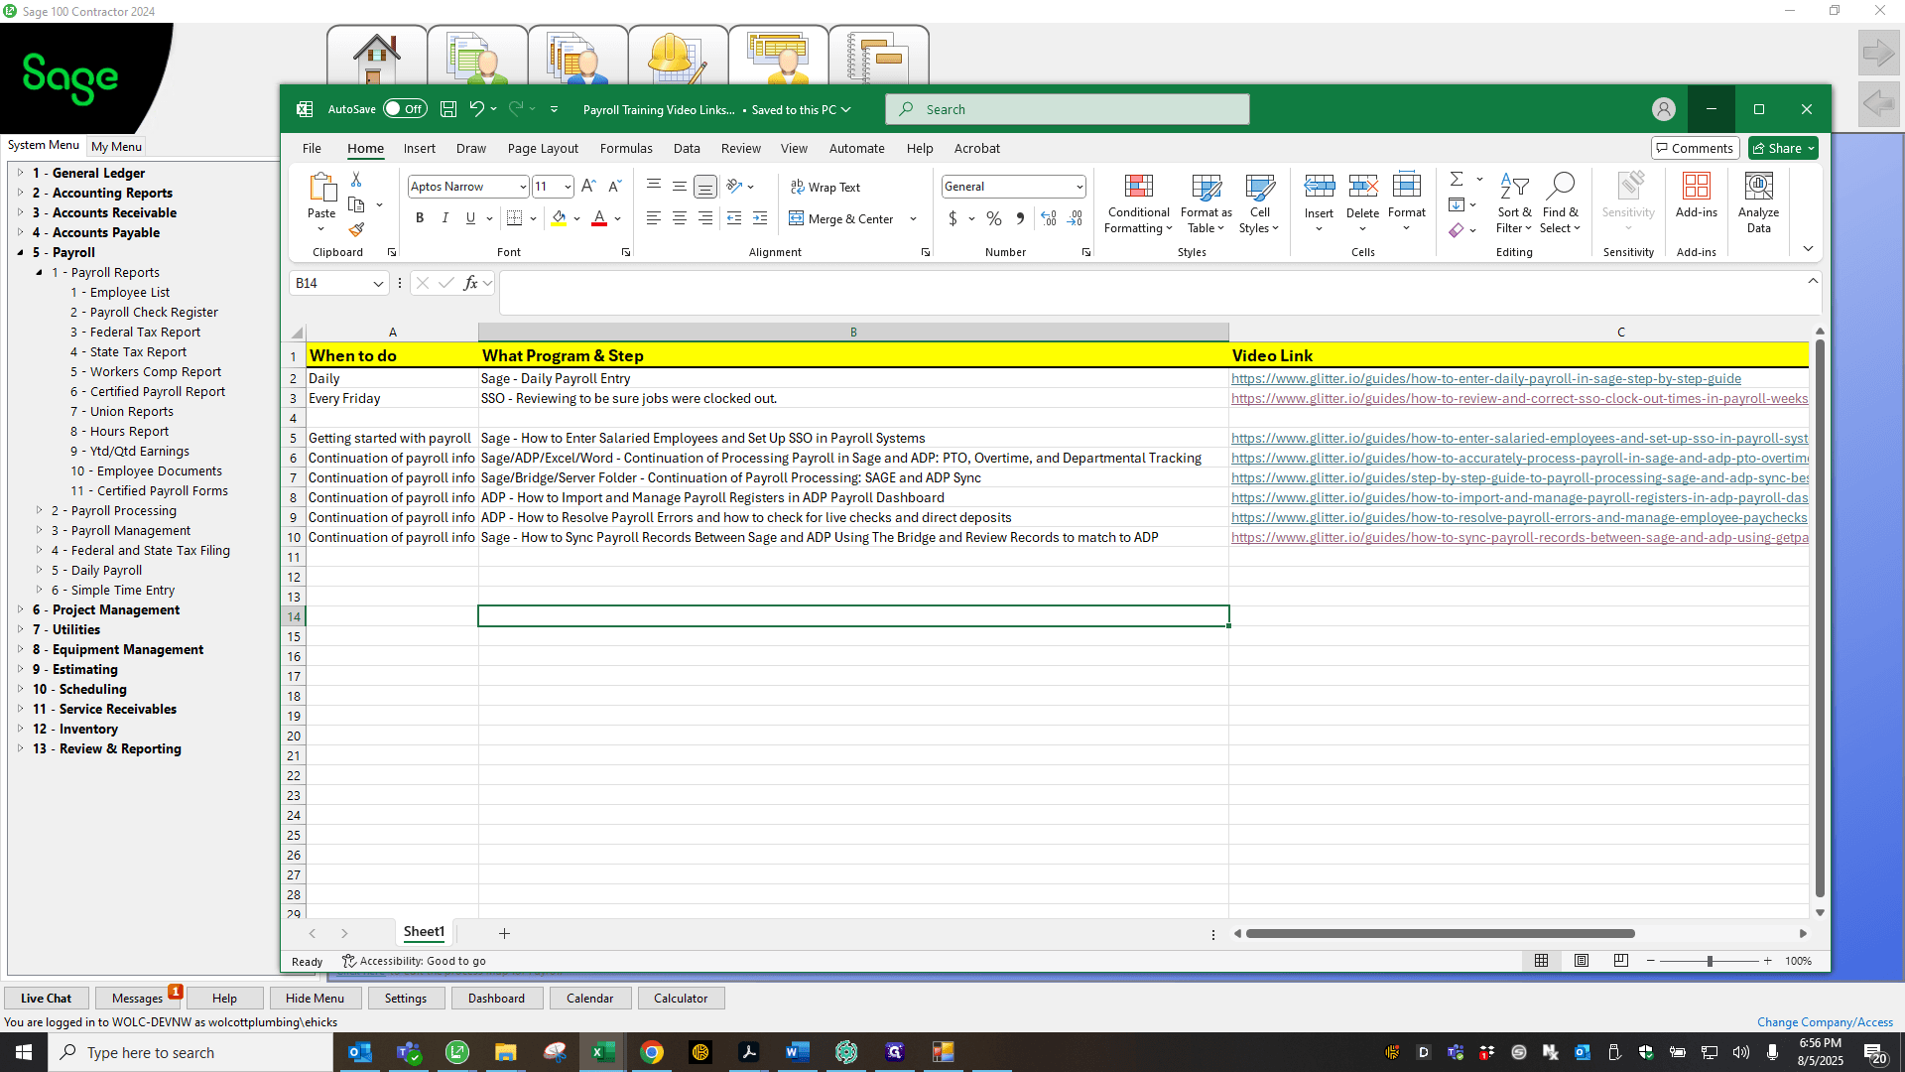Click the Comments button in Excel
This screenshot has width=1905, height=1072.
(1696, 148)
